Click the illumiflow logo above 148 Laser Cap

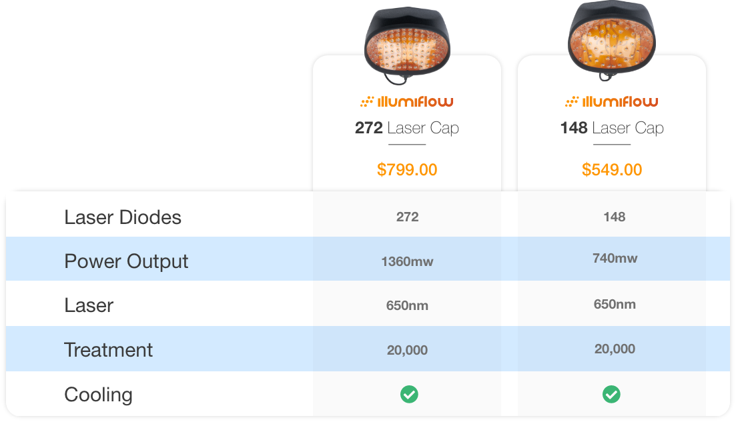[612, 102]
